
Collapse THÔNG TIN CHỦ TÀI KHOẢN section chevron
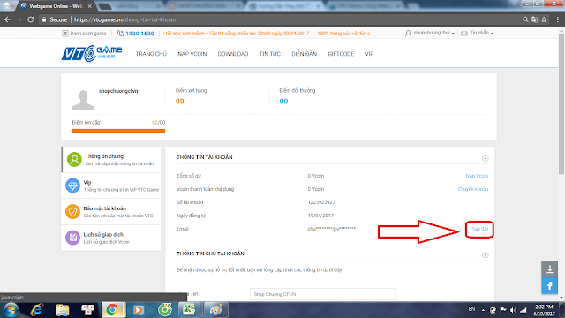point(485,255)
